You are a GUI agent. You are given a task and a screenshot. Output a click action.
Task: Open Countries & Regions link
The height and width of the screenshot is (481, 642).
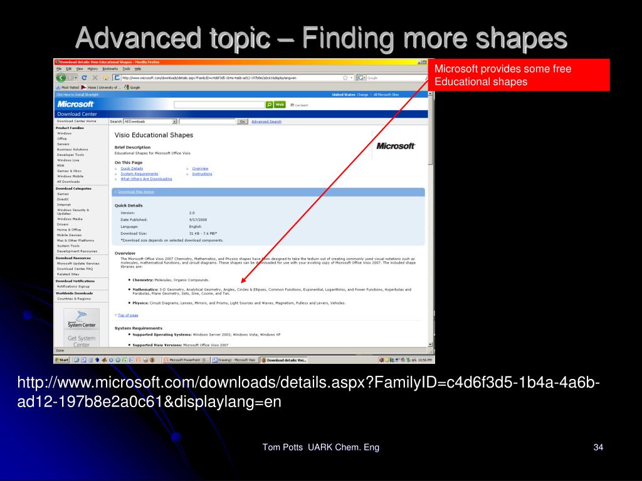74,299
